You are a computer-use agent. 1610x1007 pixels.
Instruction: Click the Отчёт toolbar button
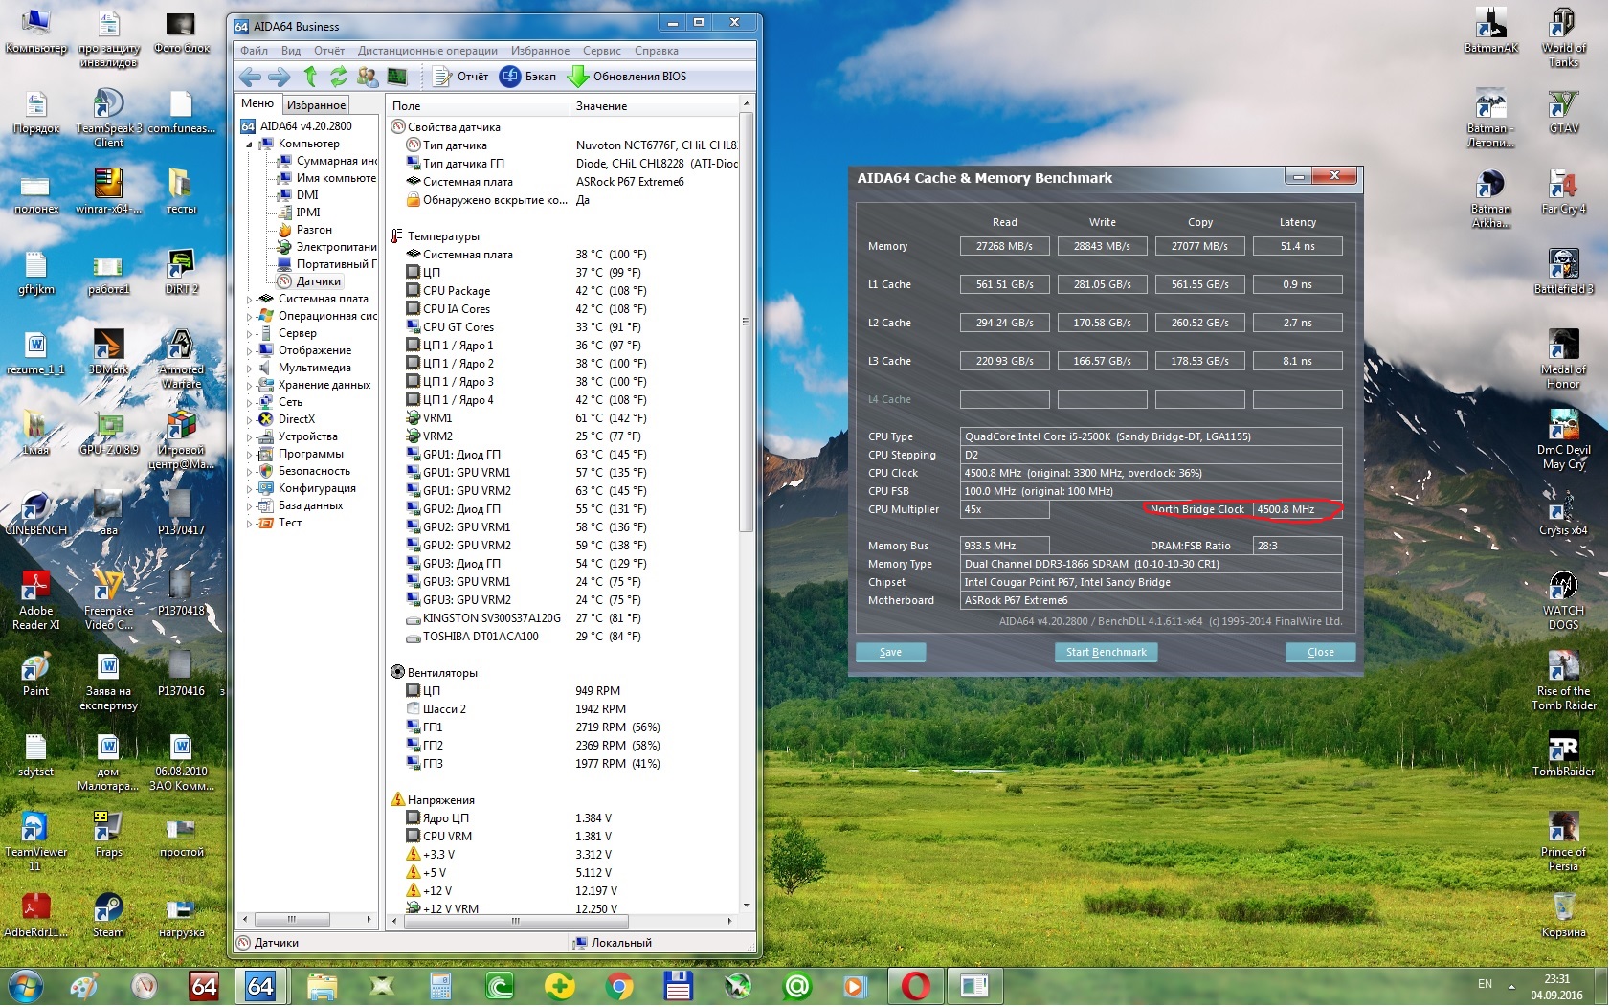[460, 77]
